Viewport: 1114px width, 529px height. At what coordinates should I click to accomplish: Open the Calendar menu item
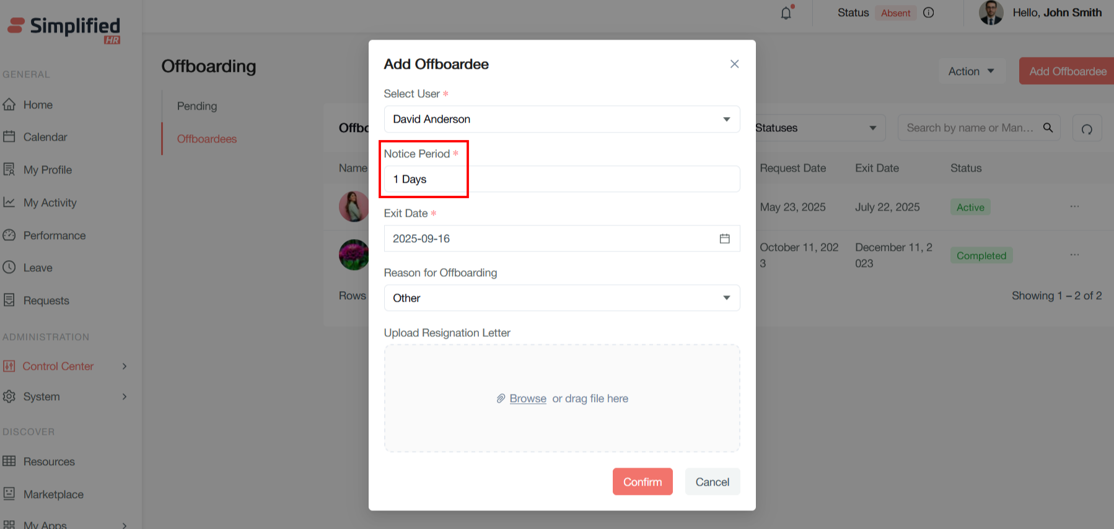click(45, 137)
